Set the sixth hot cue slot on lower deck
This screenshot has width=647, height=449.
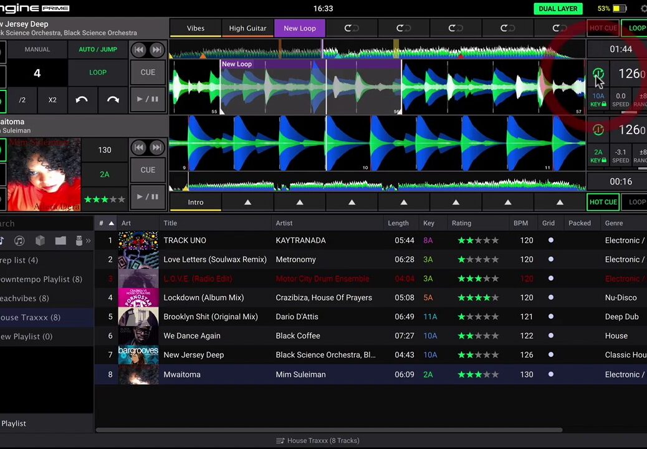pos(456,202)
